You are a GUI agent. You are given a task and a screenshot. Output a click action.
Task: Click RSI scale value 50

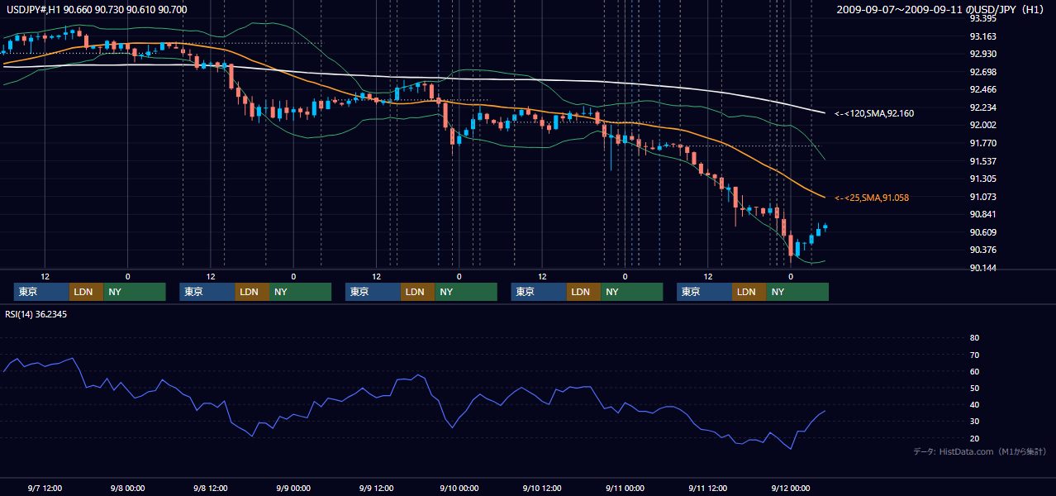974,388
